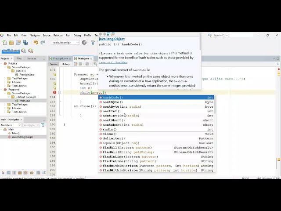Image resolution: width=281 pixels, height=211 pixels.
Task: Switch editor to Source view
Action: [x=54, y=64]
